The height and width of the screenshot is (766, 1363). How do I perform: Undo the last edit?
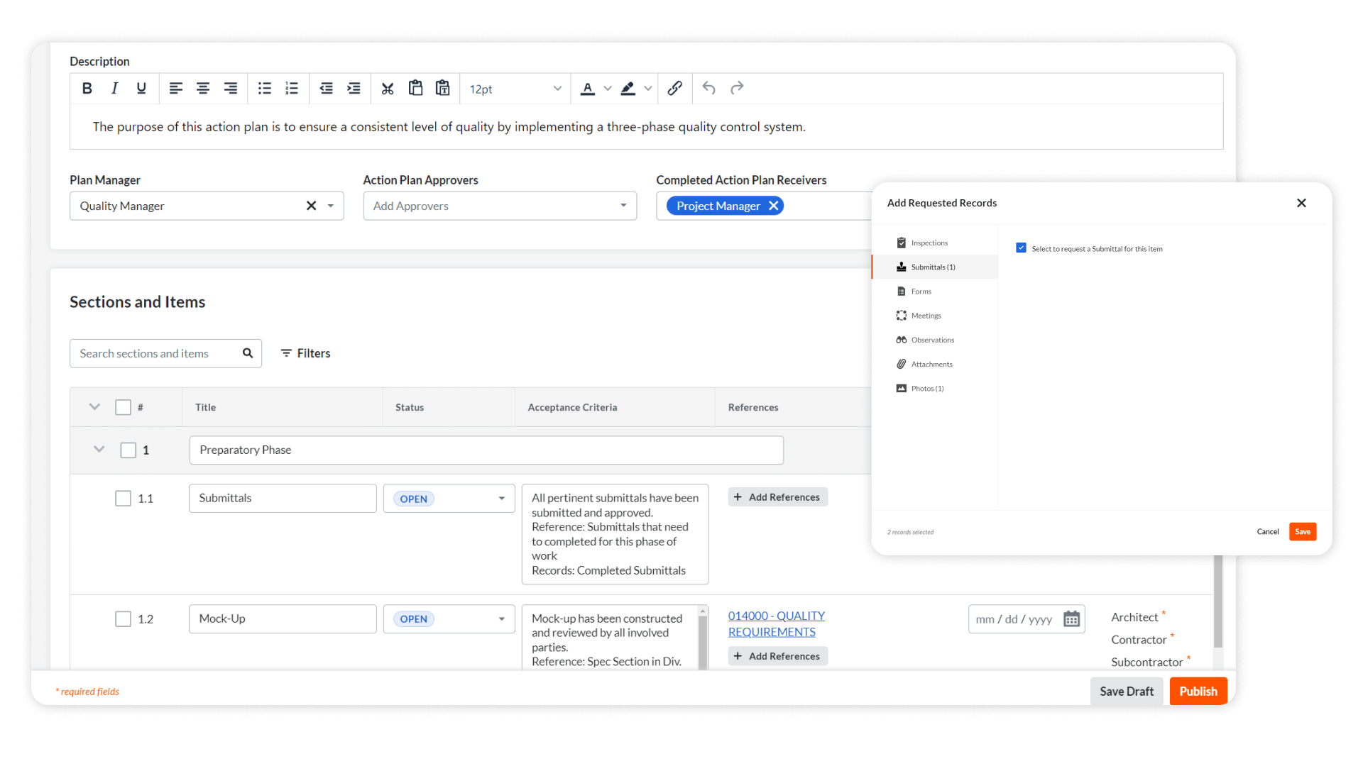click(709, 88)
